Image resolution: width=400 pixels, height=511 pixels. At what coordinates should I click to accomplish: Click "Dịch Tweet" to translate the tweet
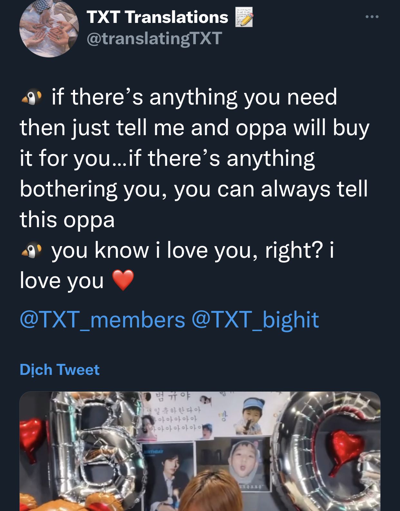pyautogui.click(x=60, y=370)
